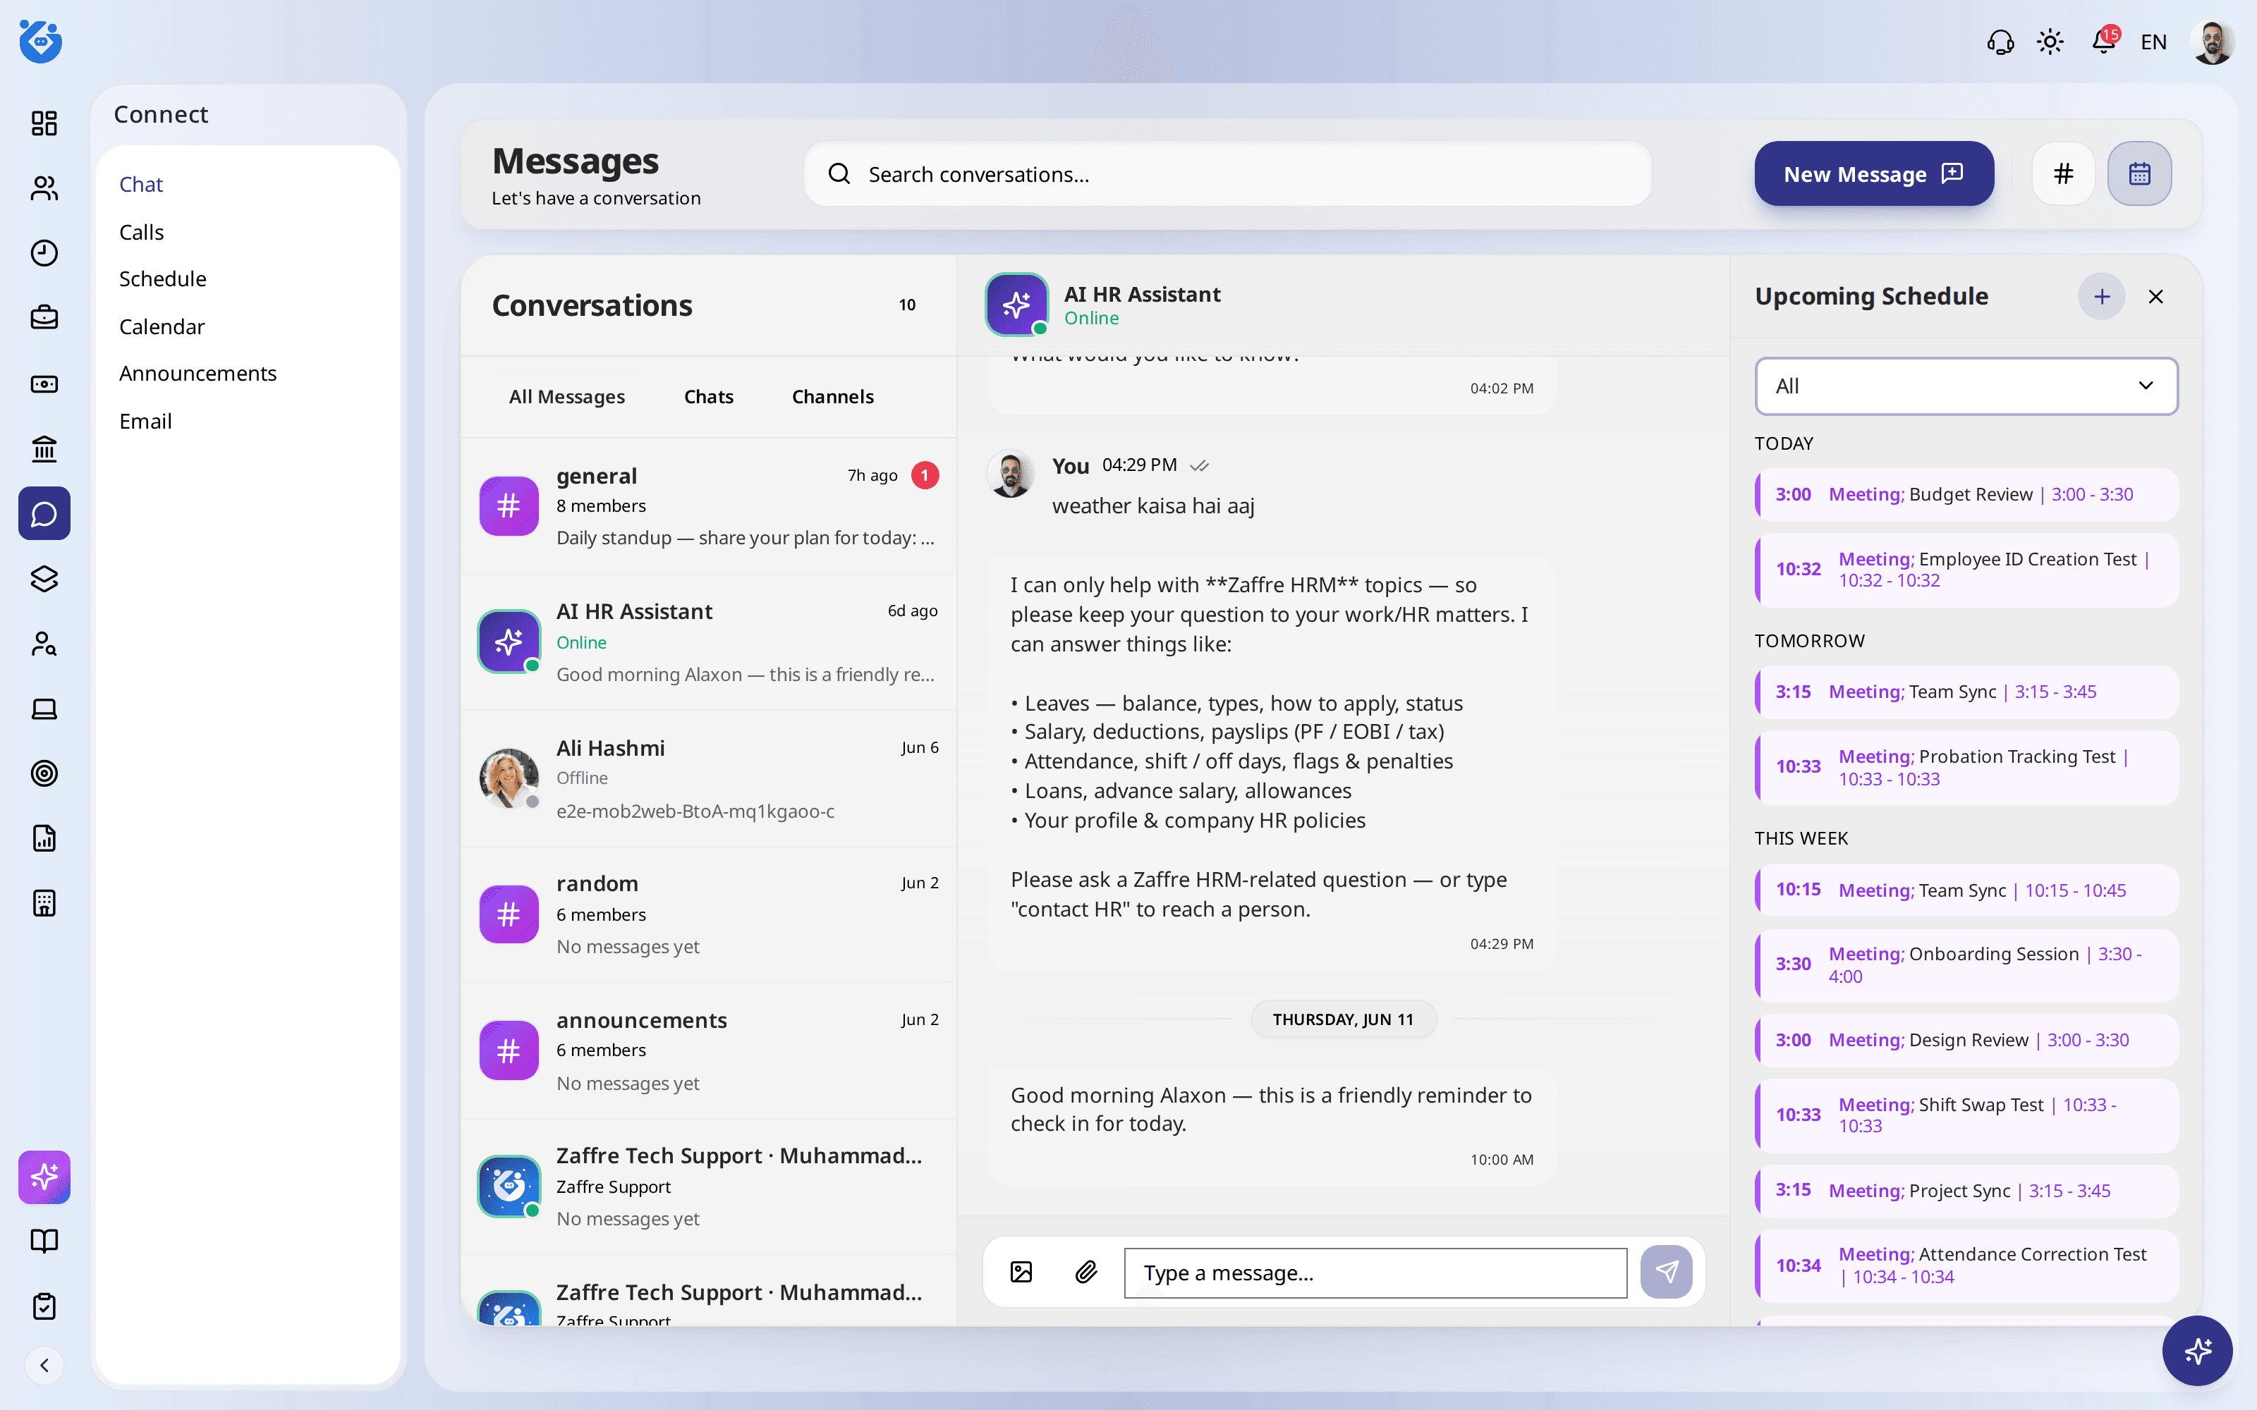Select Email in the Connect menu
2257x1410 pixels.
pos(145,421)
